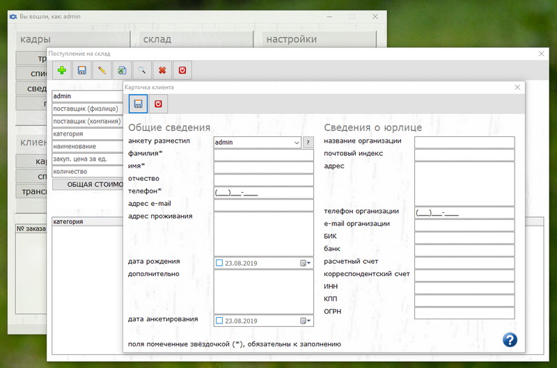Open the blue help question icon
557x368 pixels.
click(x=510, y=339)
